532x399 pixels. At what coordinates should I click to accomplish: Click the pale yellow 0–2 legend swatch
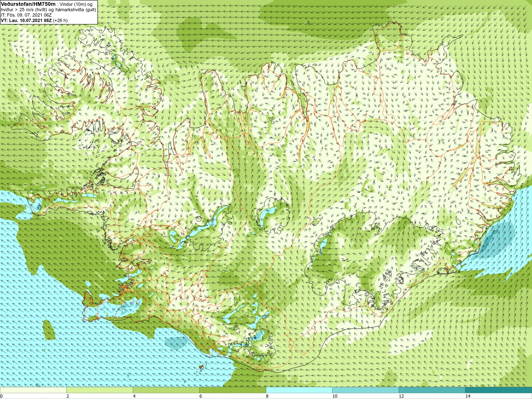pyautogui.click(x=33, y=390)
